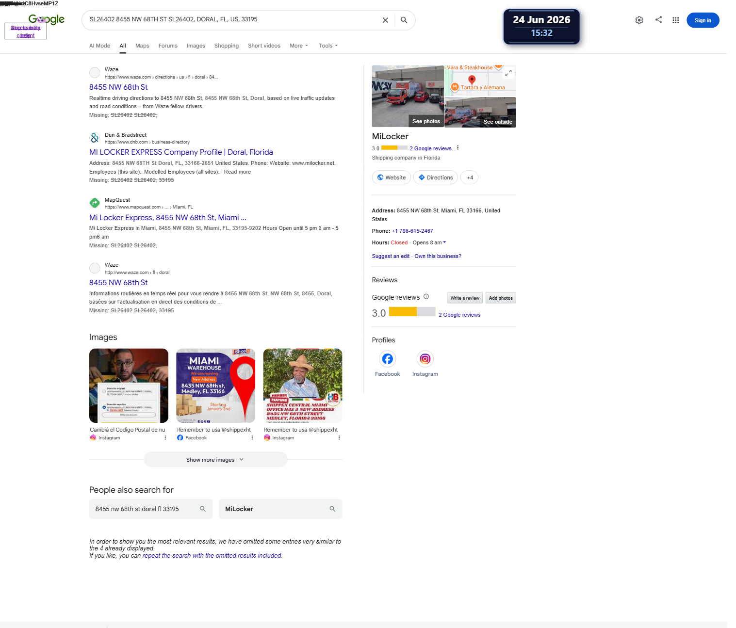Get Directions to MiLocker
This screenshot has height=628, width=736.
tap(436, 177)
